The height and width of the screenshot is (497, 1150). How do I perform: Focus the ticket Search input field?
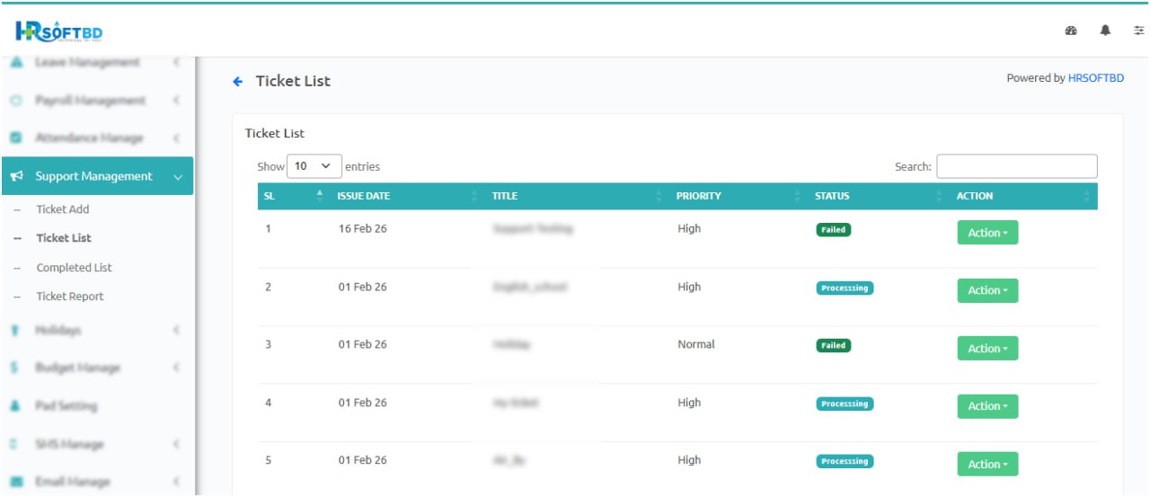1016,166
